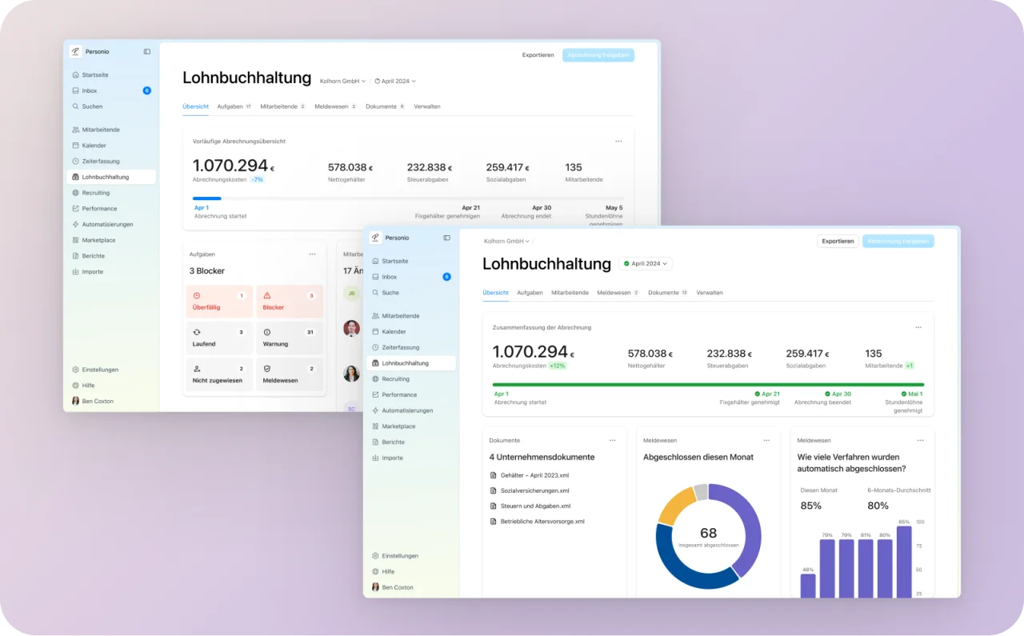The width and height of the screenshot is (1024, 636).
Task: Open Lohnbuchhaltung in front window sidebar
Action: 411,363
